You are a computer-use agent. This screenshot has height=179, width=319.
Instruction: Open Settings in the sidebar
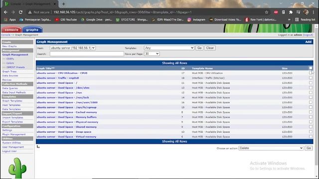tap(7, 130)
